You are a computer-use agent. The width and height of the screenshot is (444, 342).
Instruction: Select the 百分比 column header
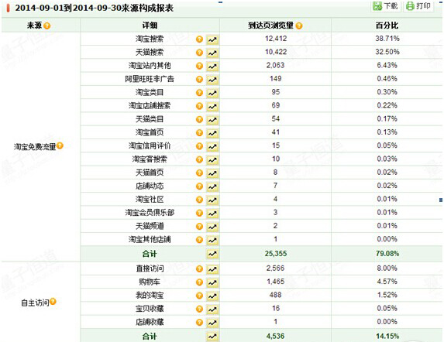[x=387, y=26]
